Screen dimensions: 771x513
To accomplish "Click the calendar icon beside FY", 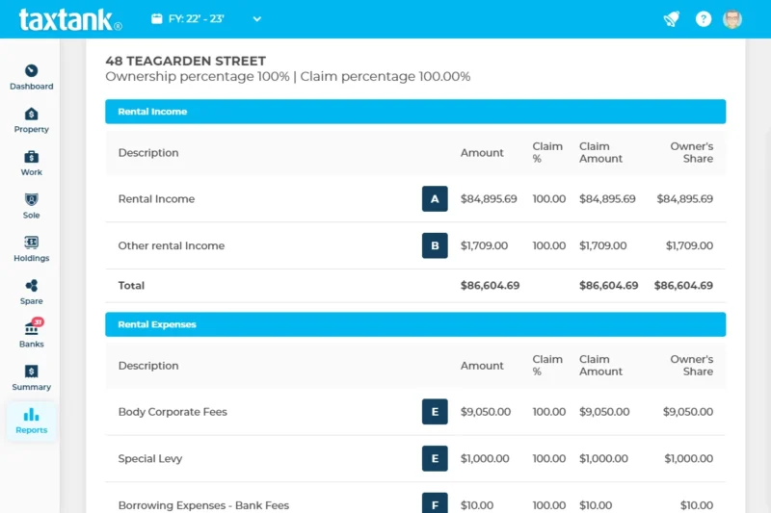I will [157, 19].
